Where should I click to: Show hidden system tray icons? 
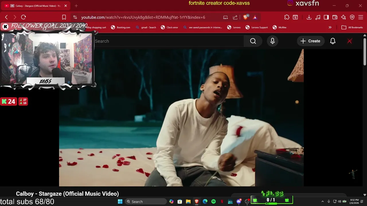(x=323, y=201)
